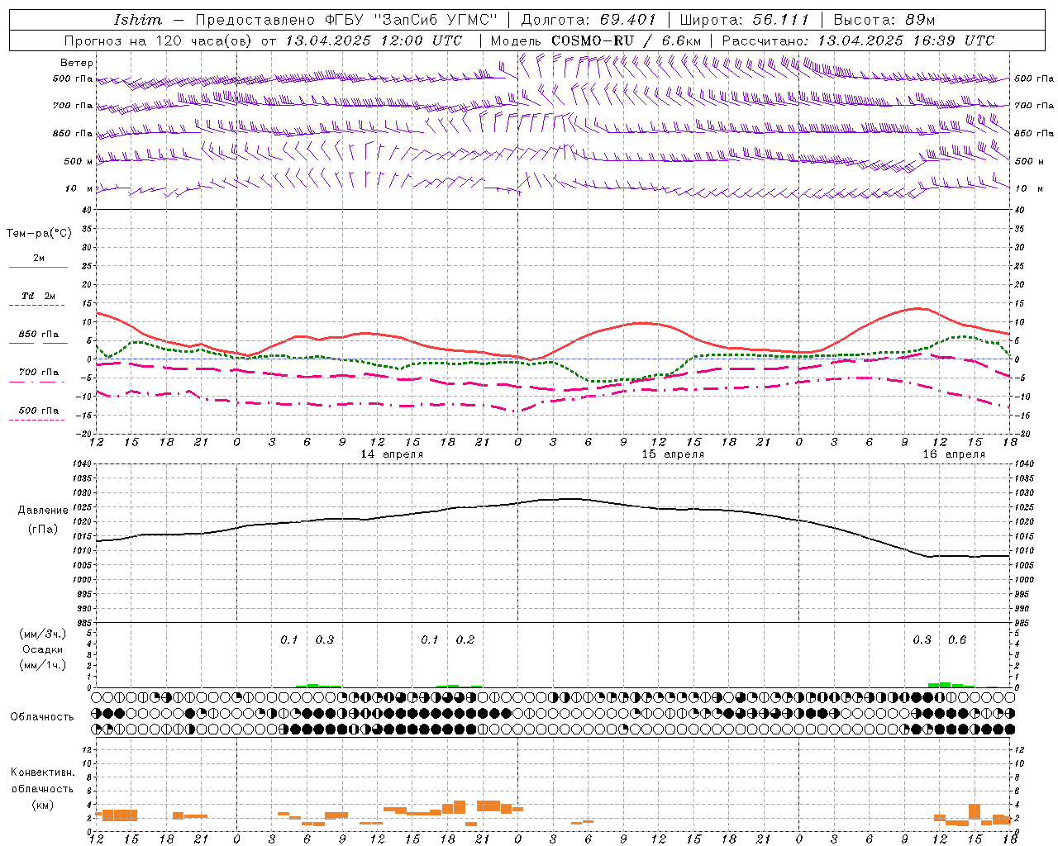Click the 'Давление' pressure panel label

(x=43, y=511)
